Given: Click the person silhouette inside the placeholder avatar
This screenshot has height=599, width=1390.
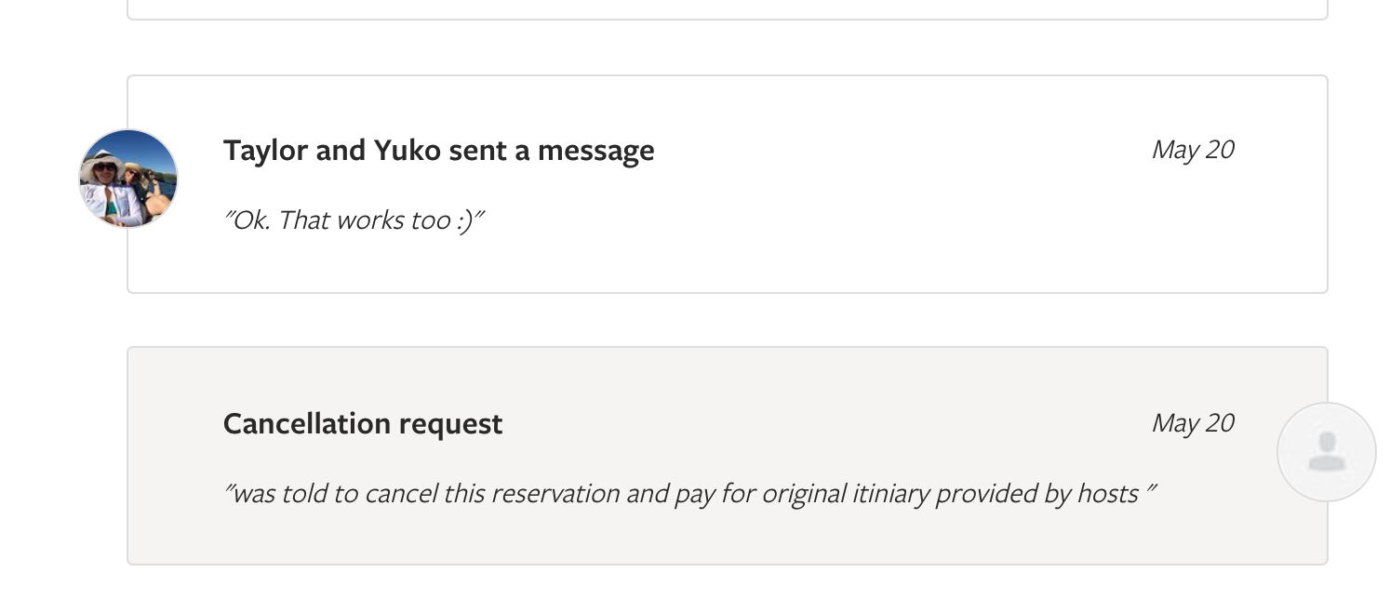Looking at the screenshot, I should (1327, 452).
